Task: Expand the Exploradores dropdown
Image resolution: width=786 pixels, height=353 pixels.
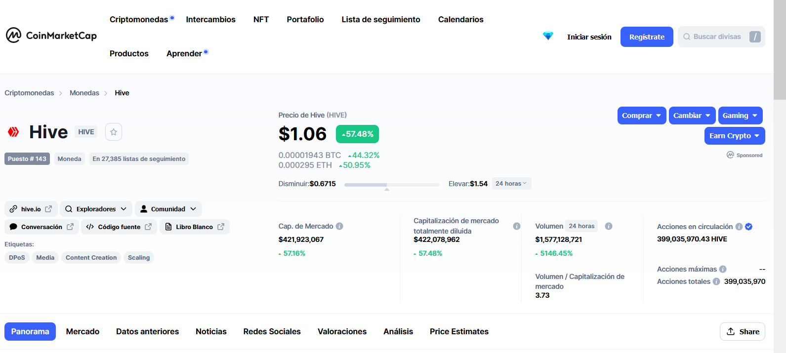Action: pyautogui.click(x=96, y=209)
